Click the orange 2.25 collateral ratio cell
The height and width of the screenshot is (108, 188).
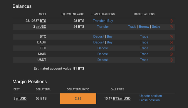[x=78, y=99]
